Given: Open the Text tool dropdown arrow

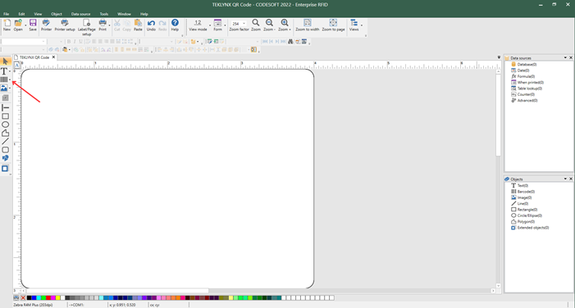Looking at the screenshot, I should pyautogui.click(x=10, y=71).
